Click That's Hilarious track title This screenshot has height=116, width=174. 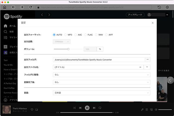(20, 108)
